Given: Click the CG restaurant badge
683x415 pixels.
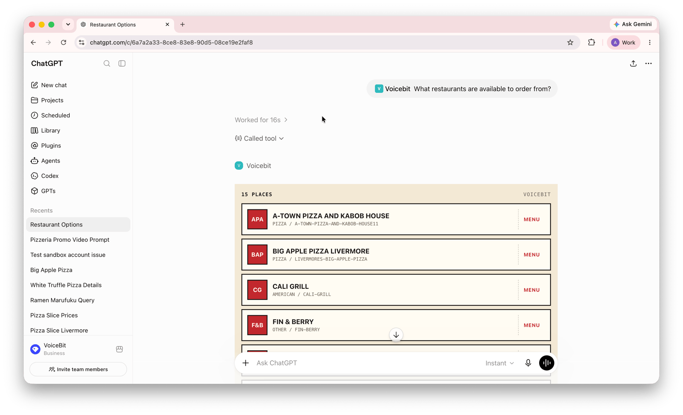Looking at the screenshot, I should point(257,290).
